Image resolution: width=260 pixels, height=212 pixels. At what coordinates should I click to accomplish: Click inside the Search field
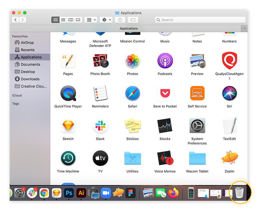(x=200, y=20)
